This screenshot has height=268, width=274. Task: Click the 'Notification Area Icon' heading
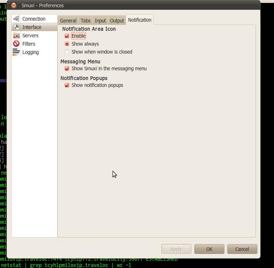click(x=89, y=29)
